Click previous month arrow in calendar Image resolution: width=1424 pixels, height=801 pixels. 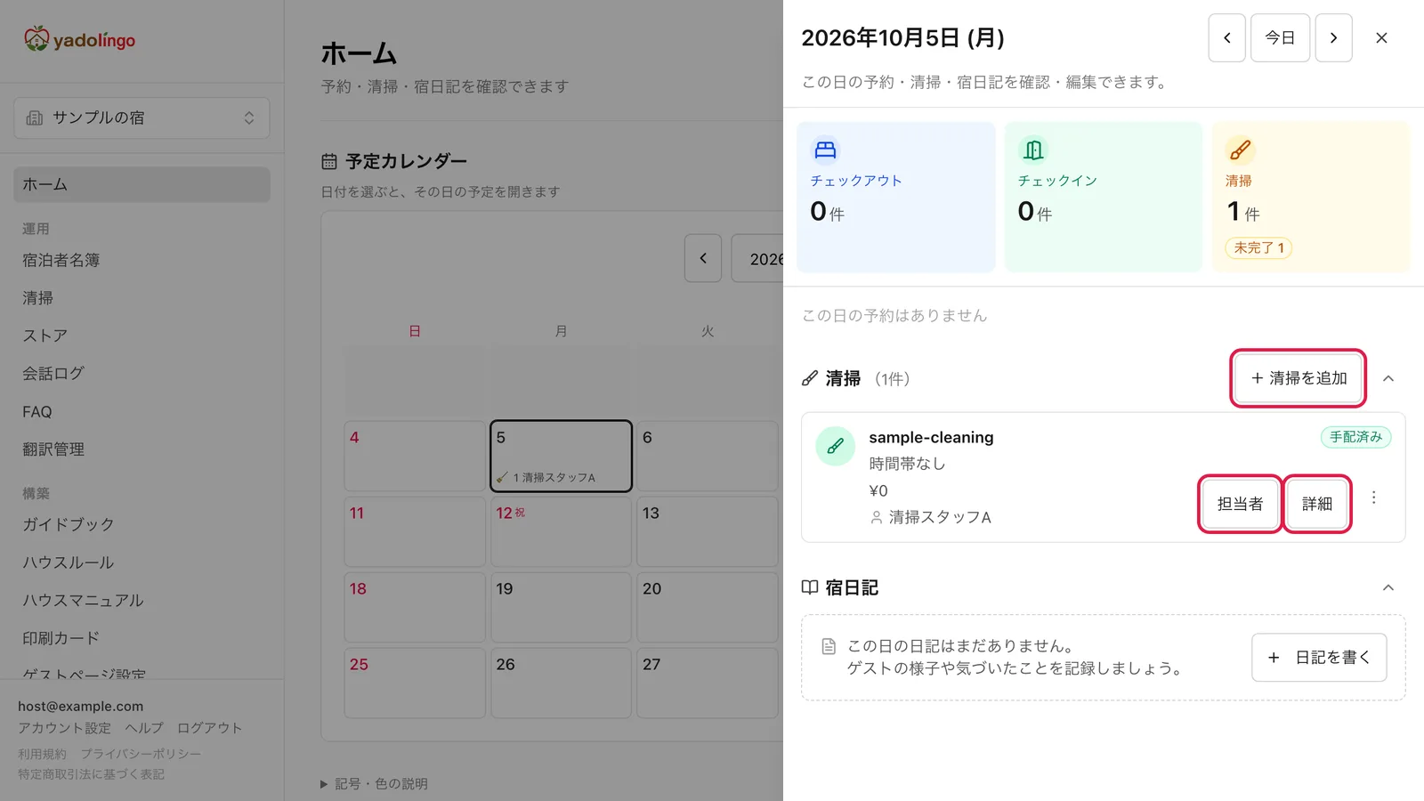[703, 258]
